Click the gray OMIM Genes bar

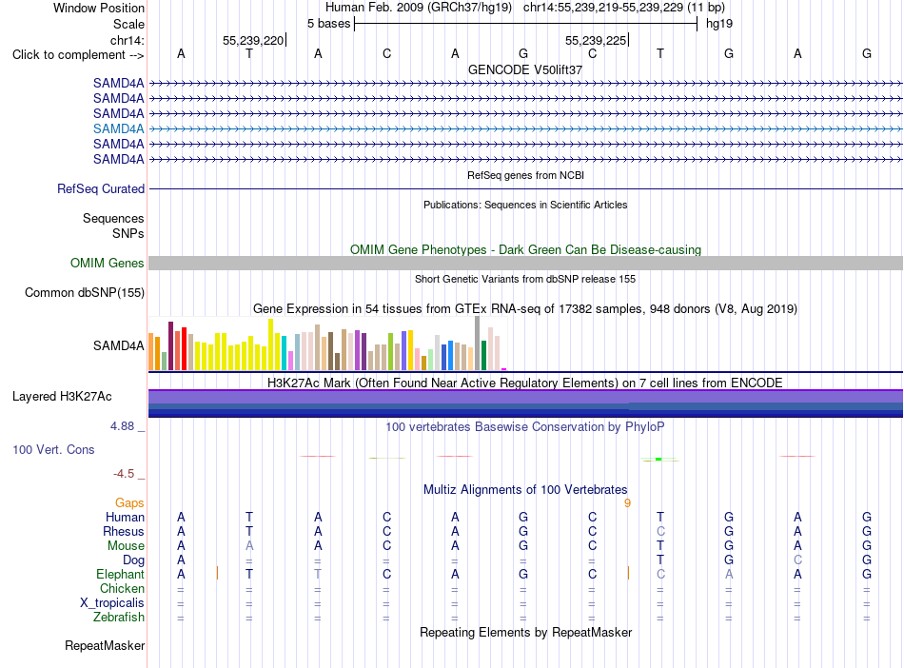coord(525,263)
